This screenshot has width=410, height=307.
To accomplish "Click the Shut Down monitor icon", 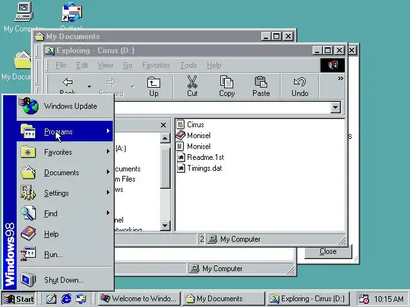I will coord(28,279).
